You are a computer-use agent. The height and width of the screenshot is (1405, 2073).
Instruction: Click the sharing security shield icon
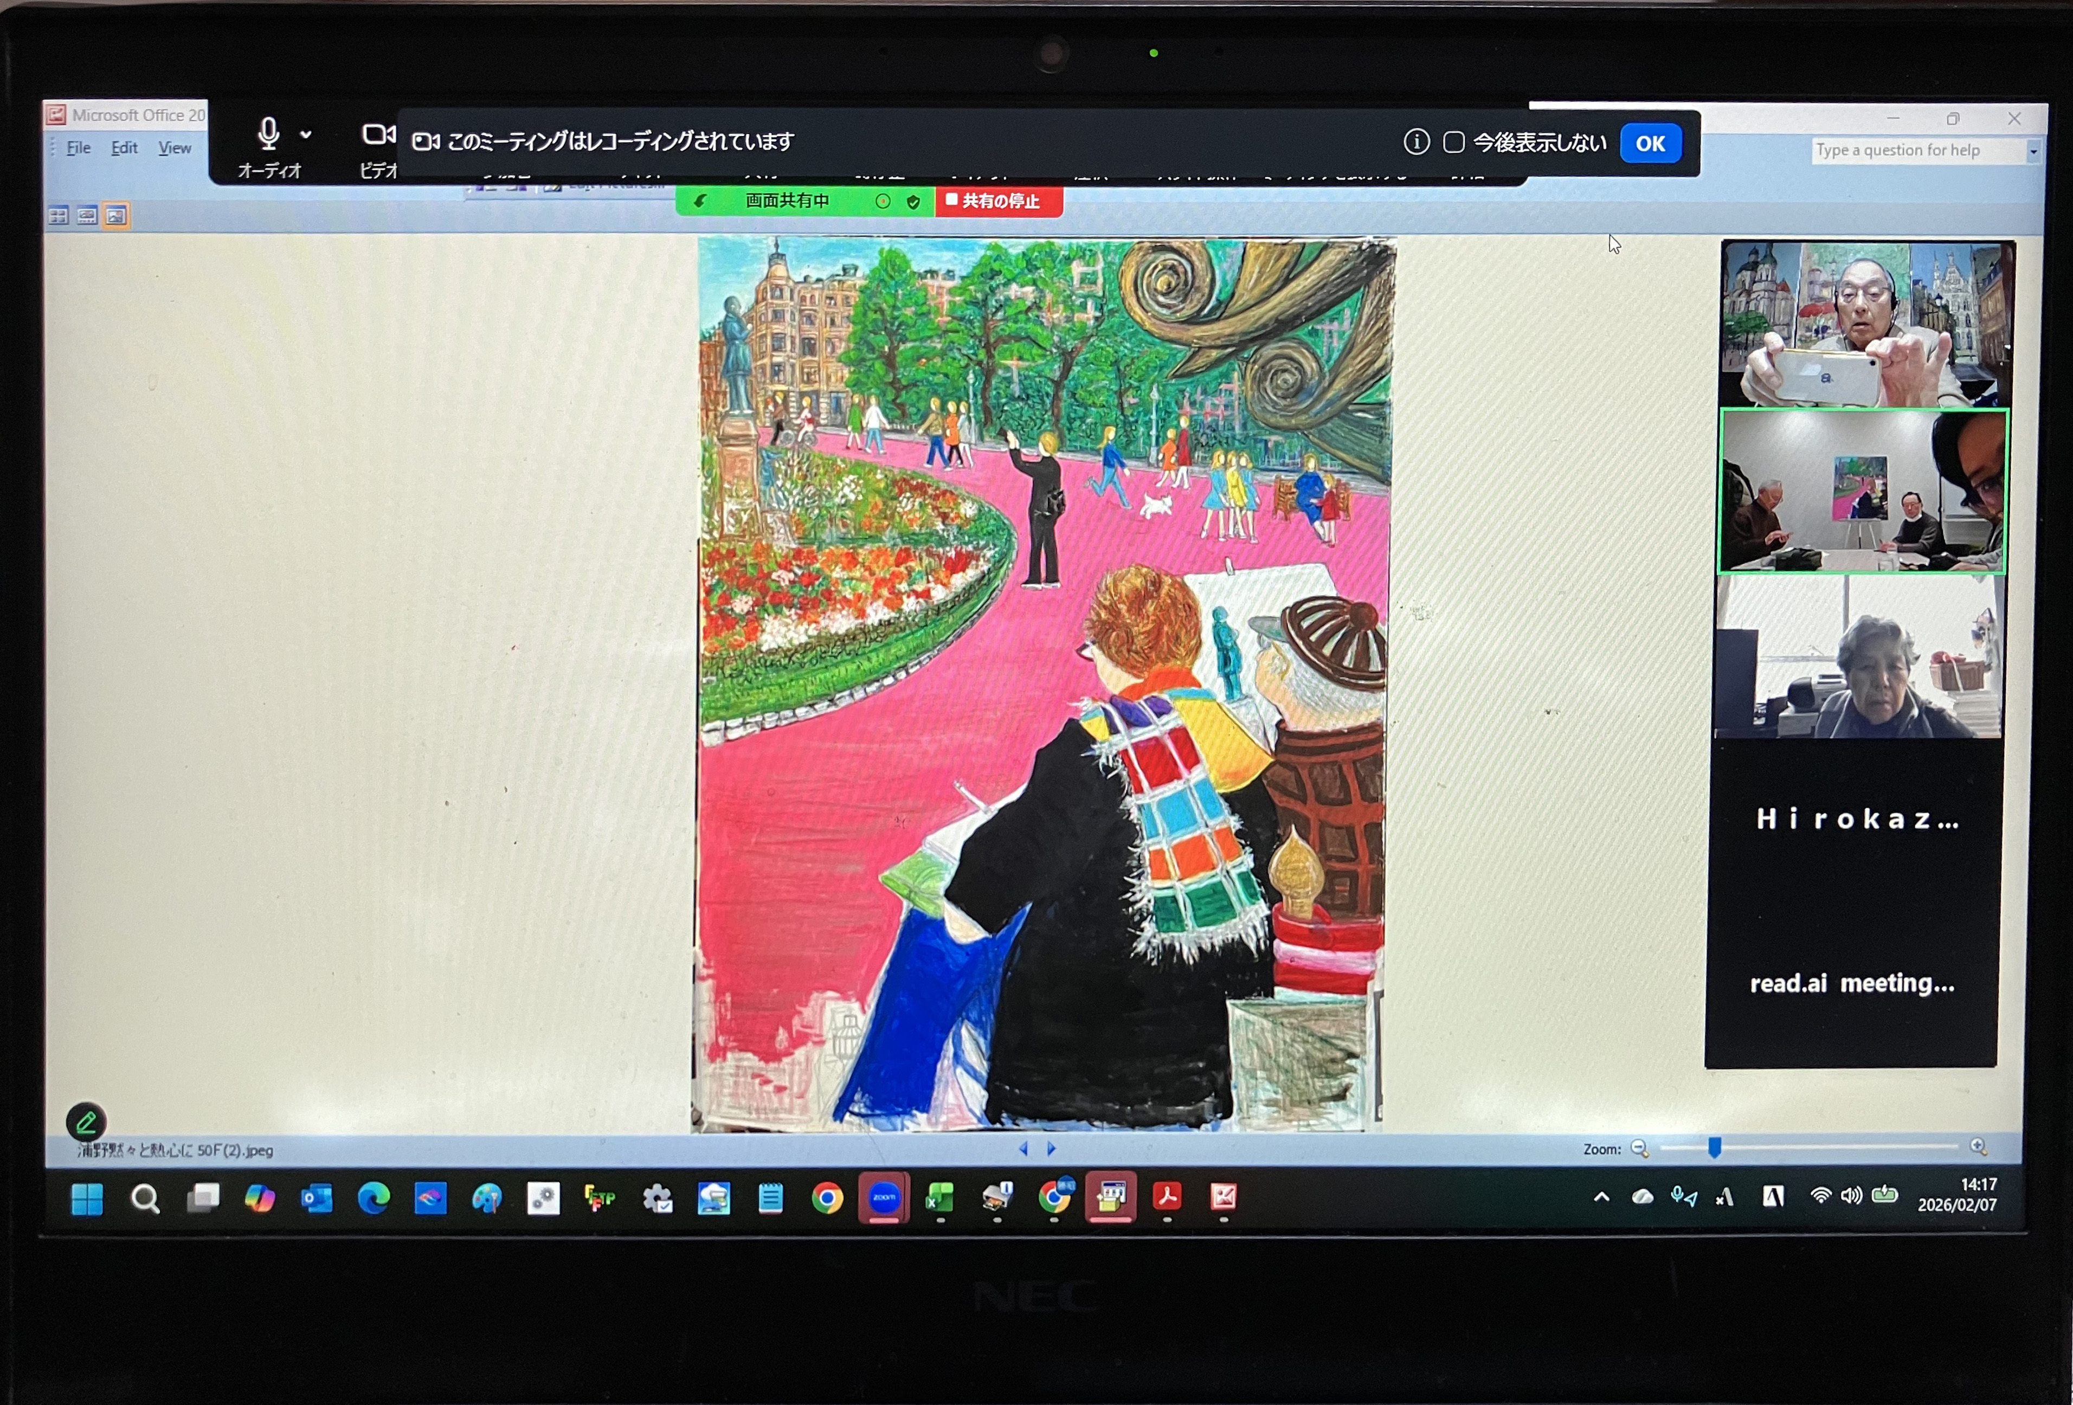(x=913, y=202)
